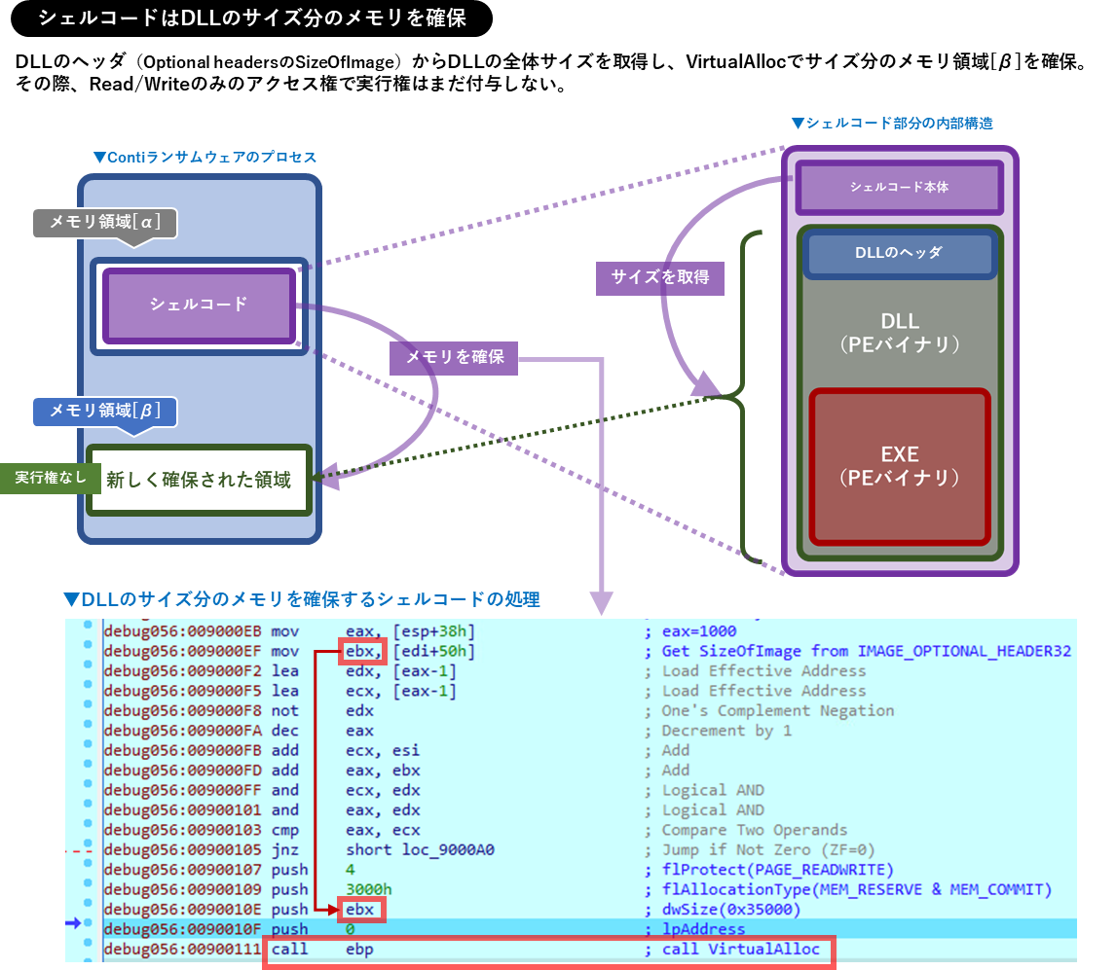The image size is (1116, 970).
Task: Open the DLLのヘッダ block
Action: (x=898, y=253)
